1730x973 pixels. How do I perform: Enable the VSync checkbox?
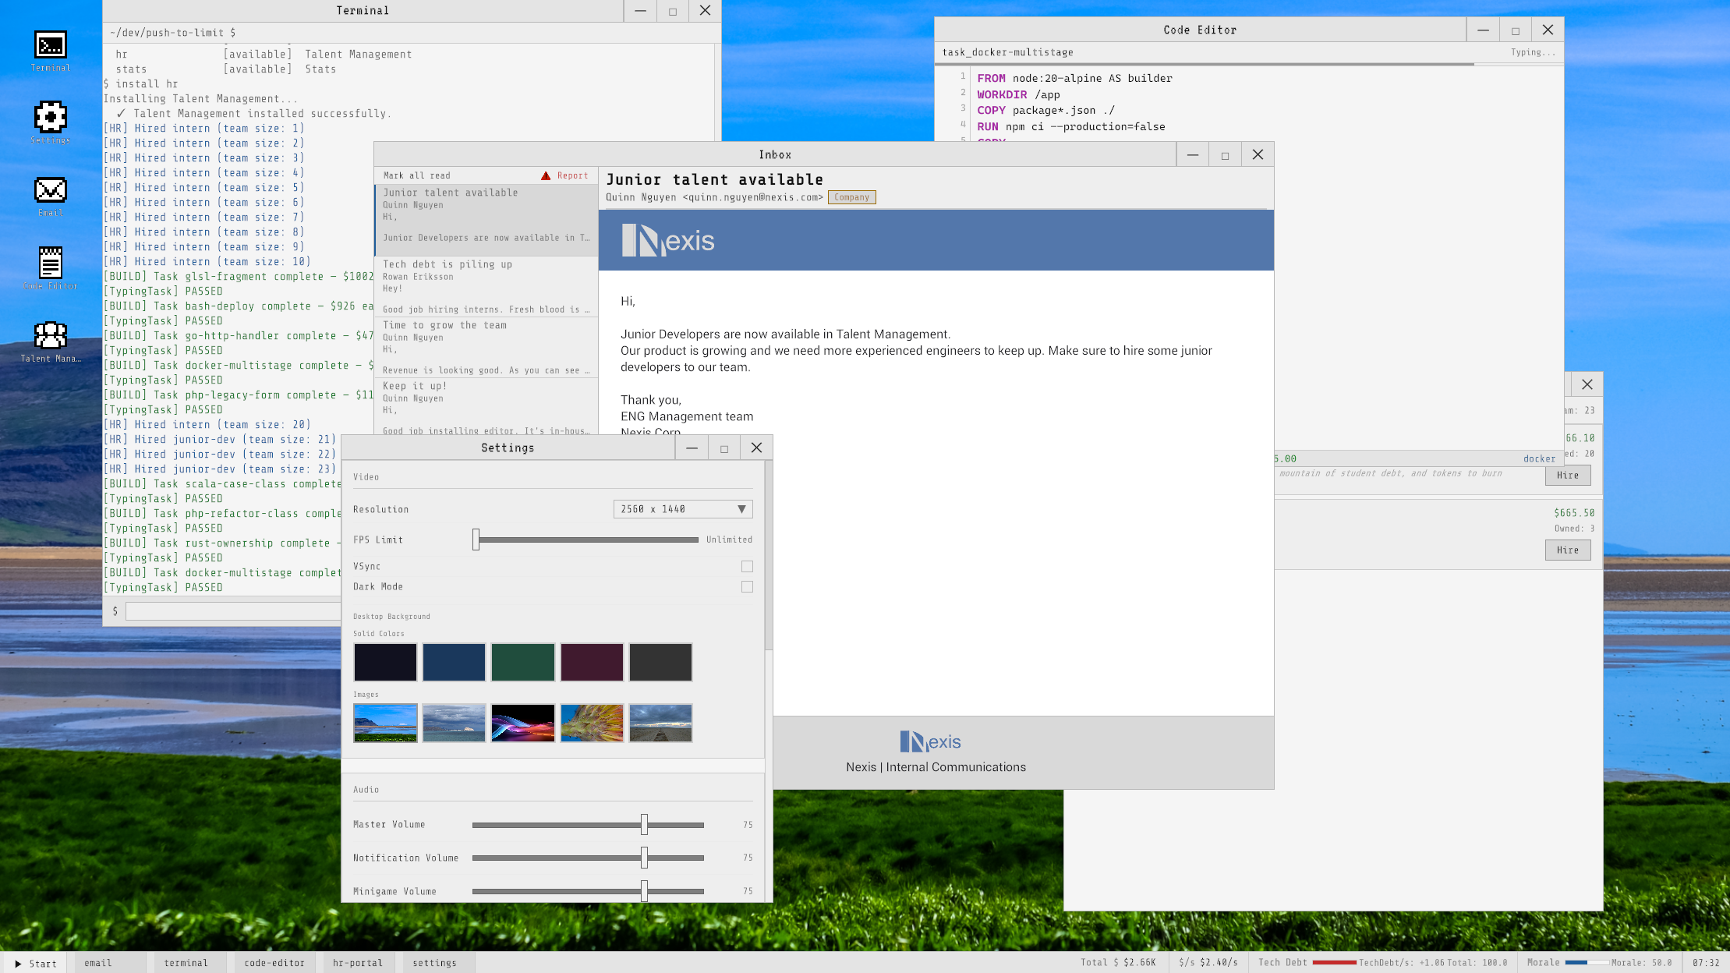point(747,567)
